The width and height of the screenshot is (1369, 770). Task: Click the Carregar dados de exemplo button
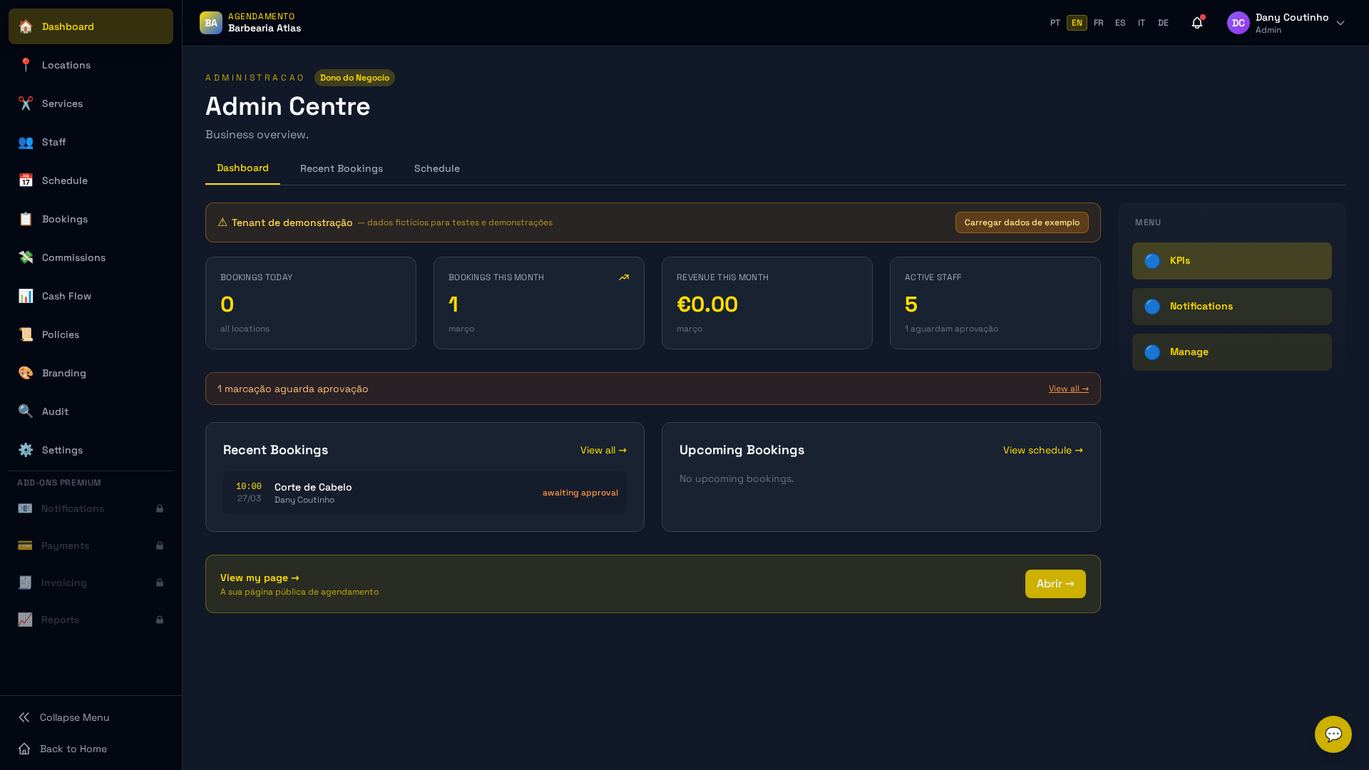pyautogui.click(x=1022, y=222)
